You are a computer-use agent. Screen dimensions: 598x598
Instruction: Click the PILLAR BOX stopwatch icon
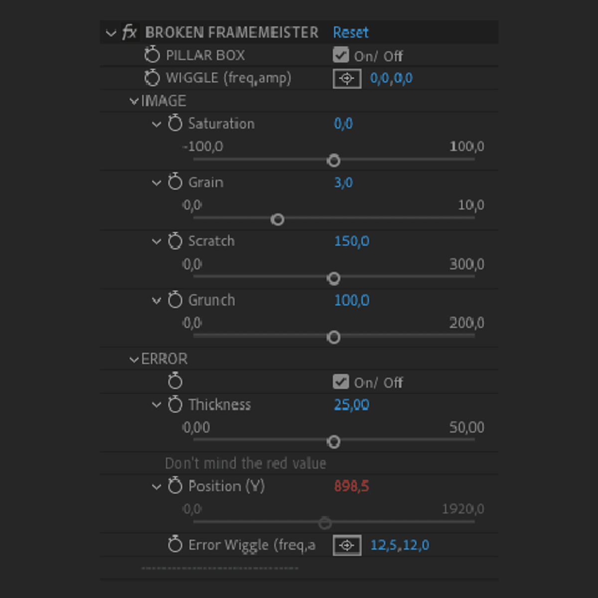tap(152, 55)
